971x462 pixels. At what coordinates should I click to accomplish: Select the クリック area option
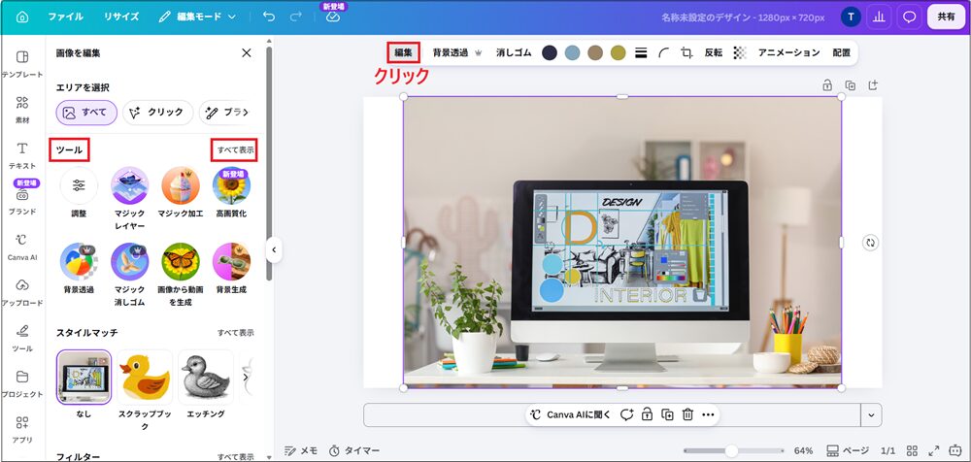coord(158,113)
